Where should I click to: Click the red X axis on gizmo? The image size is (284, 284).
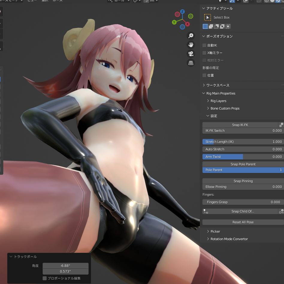click(187, 24)
